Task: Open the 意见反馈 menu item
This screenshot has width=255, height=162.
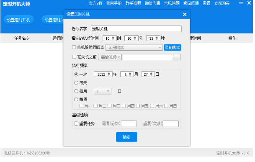Action: [x=191, y=3]
